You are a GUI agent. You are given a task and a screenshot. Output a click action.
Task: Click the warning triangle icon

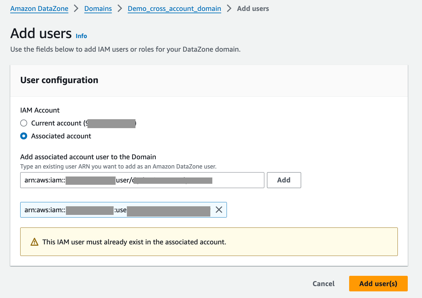click(x=34, y=242)
